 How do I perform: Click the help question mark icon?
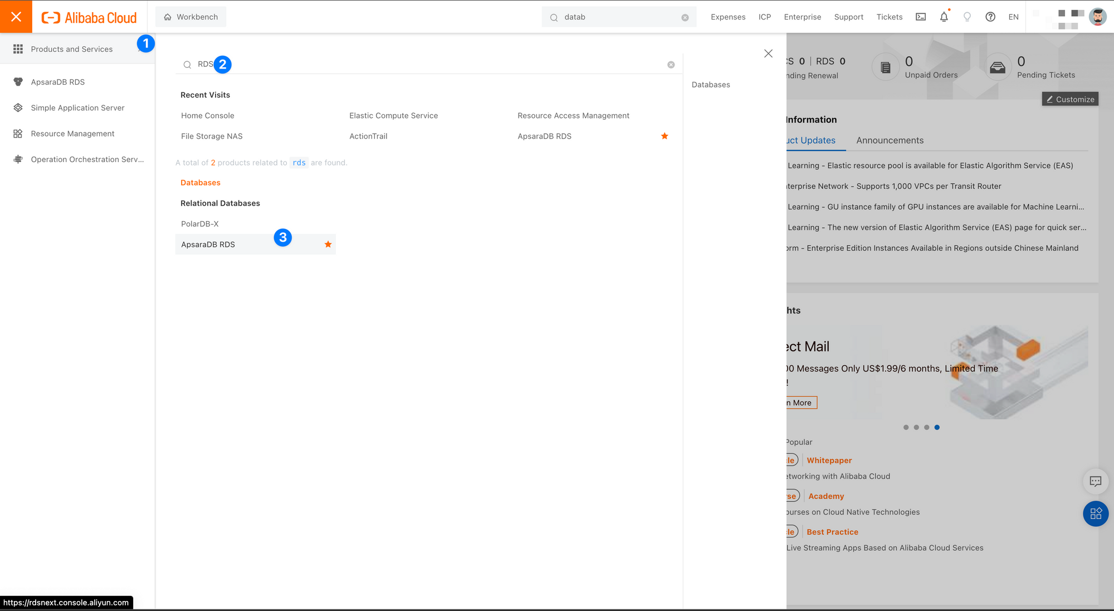click(990, 17)
